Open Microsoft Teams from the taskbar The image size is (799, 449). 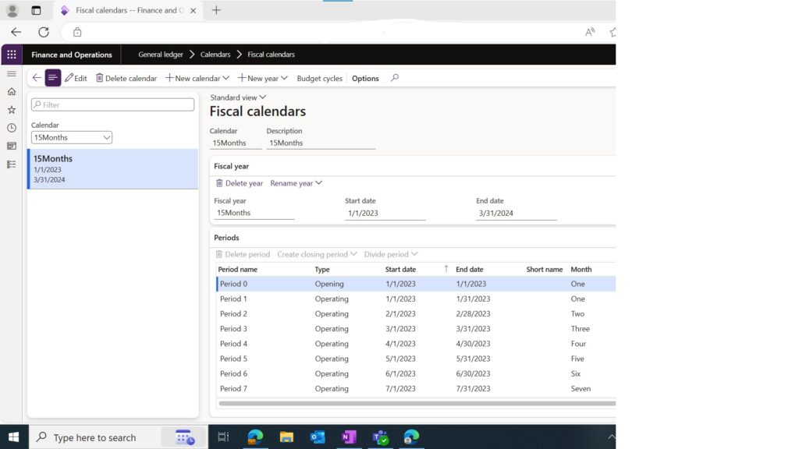pos(380,437)
